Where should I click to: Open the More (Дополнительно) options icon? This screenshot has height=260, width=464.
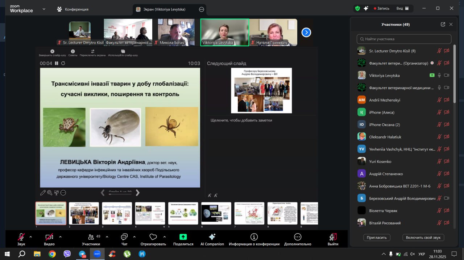pyautogui.click(x=297, y=237)
